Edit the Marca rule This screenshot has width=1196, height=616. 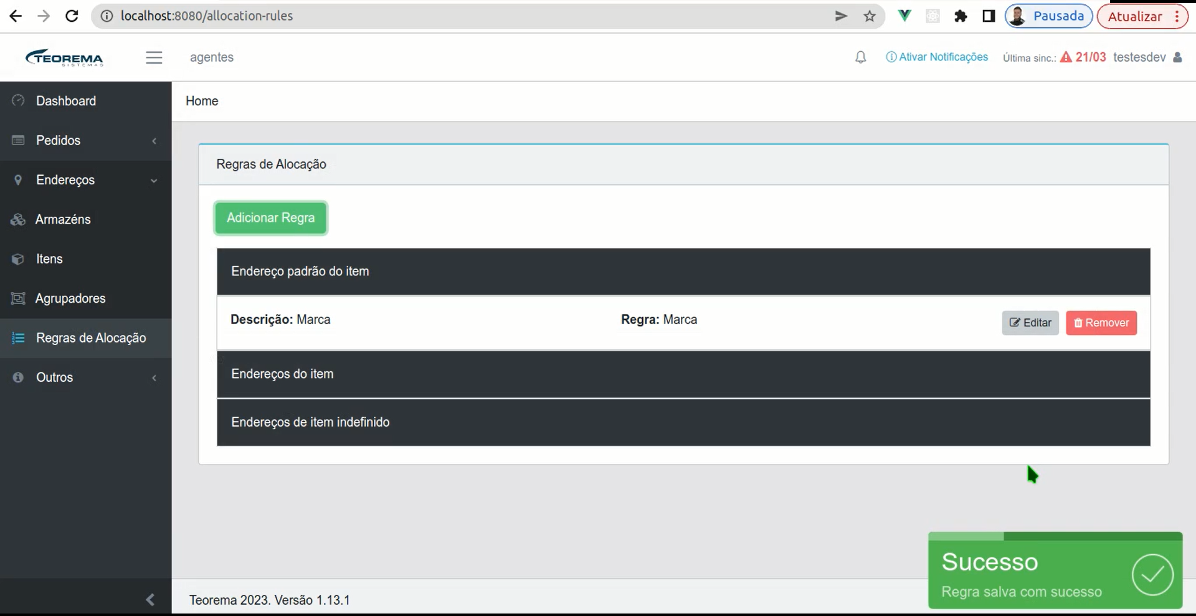[1030, 323]
